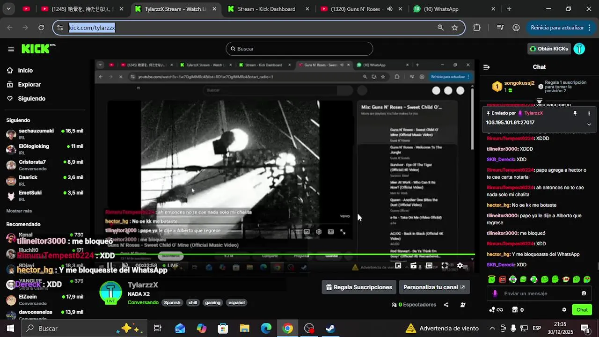Click the Spanish tag

point(172,303)
